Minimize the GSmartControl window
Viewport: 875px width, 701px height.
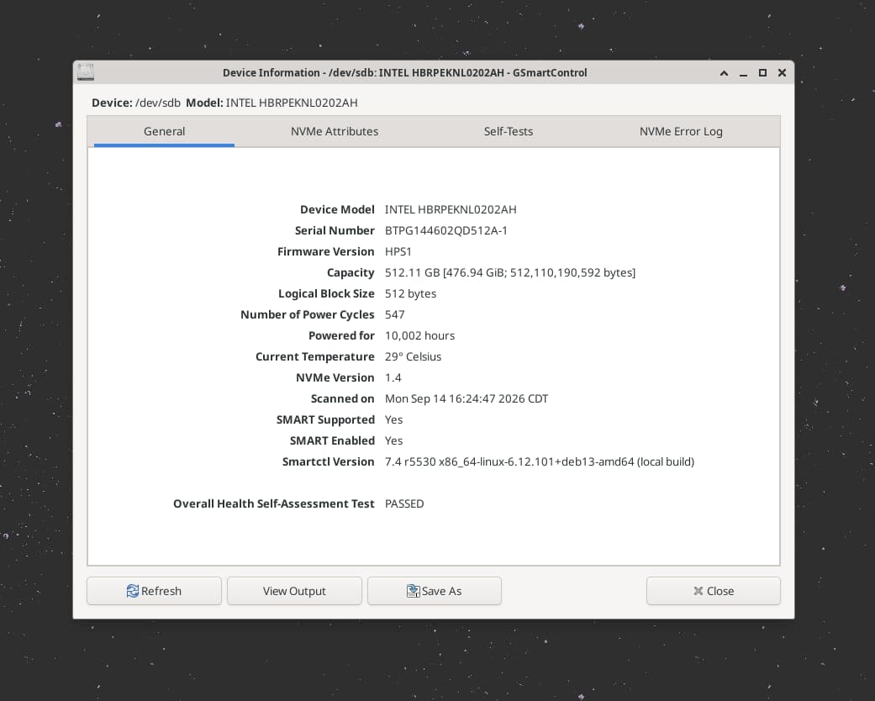point(743,73)
